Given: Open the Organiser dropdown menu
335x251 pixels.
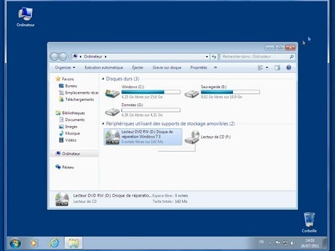Looking at the screenshot, I should click(x=65, y=68).
